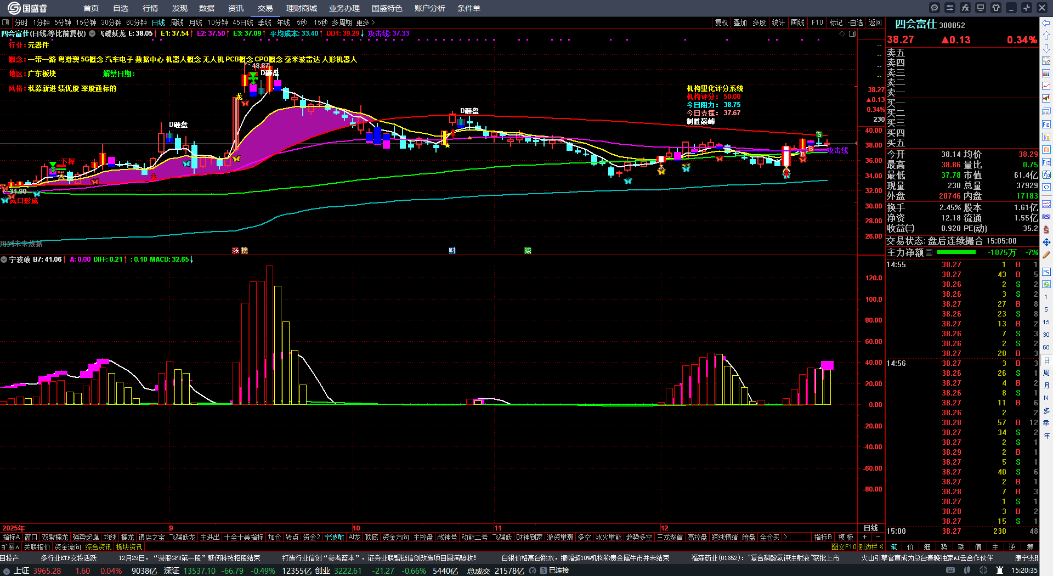Toggle the 叠加 overlay option
This screenshot has height=576, width=1053.
click(x=740, y=22)
